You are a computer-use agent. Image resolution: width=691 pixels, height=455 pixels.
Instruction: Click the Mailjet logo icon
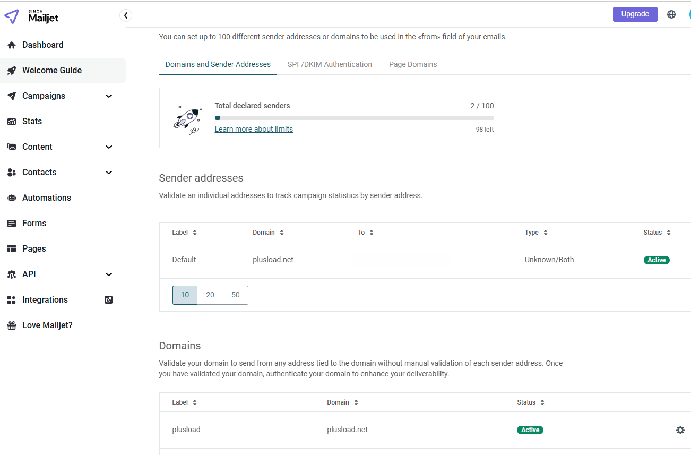click(x=12, y=16)
